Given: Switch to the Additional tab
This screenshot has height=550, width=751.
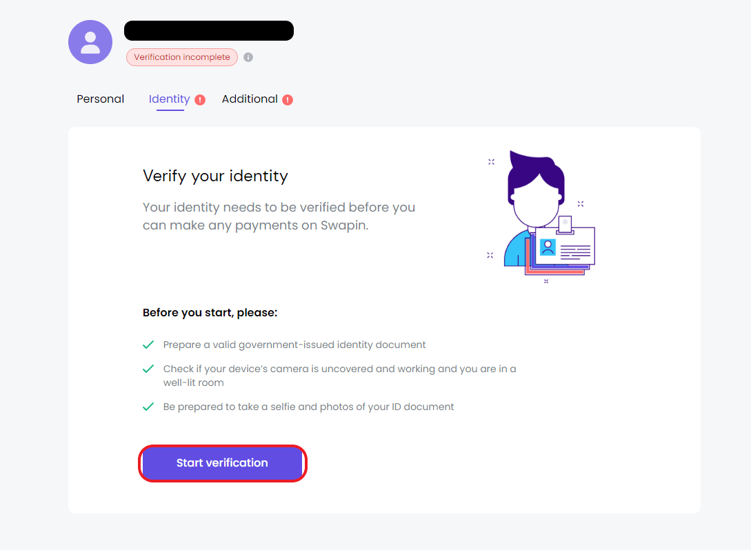Looking at the screenshot, I should tap(250, 99).
